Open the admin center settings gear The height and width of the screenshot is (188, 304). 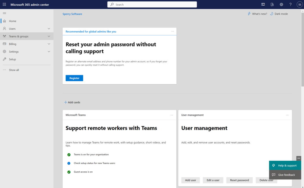[x=281, y=4]
